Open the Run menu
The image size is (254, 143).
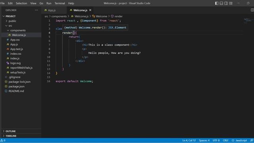(x=49, y=3)
